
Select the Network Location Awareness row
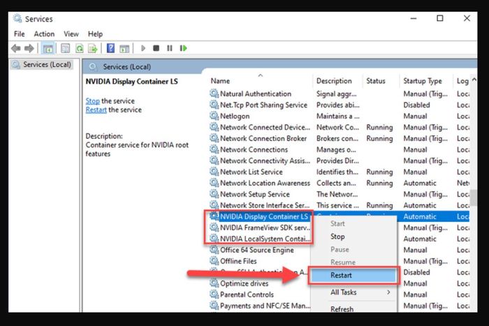click(339, 183)
